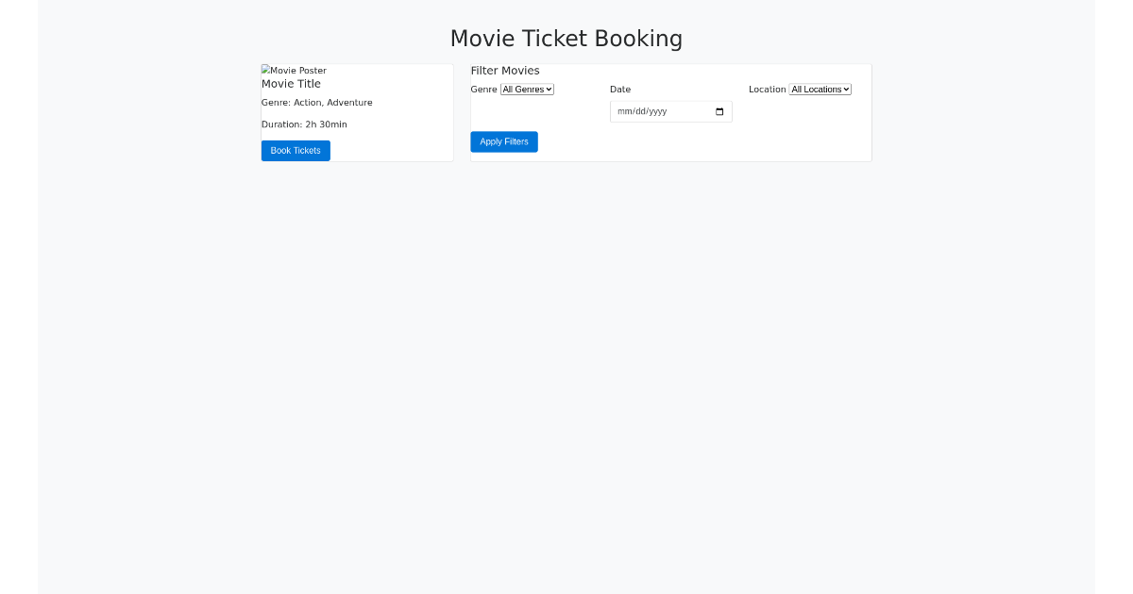Open the Genre dropdown arrow
1133x594 pixels.
coord(549,89)
